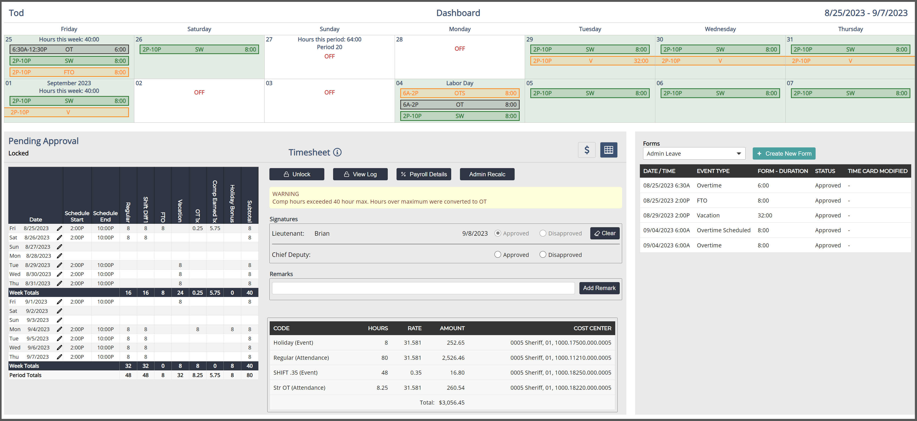Click the Create New Form button

tap(784, 154)
